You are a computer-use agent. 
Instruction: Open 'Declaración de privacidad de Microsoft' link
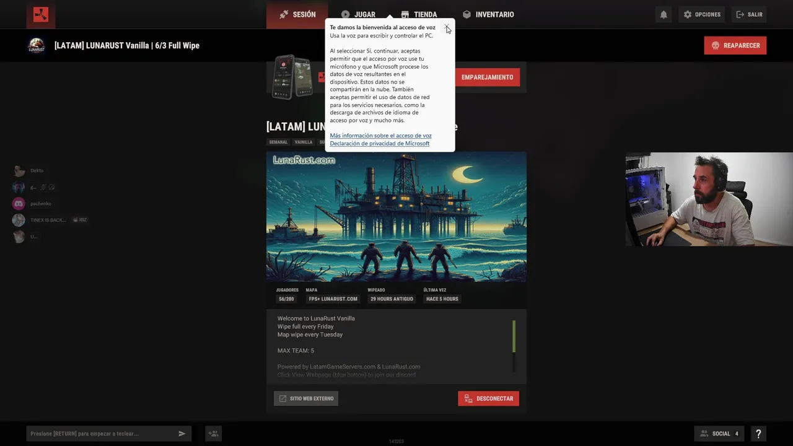coord(379,144)
